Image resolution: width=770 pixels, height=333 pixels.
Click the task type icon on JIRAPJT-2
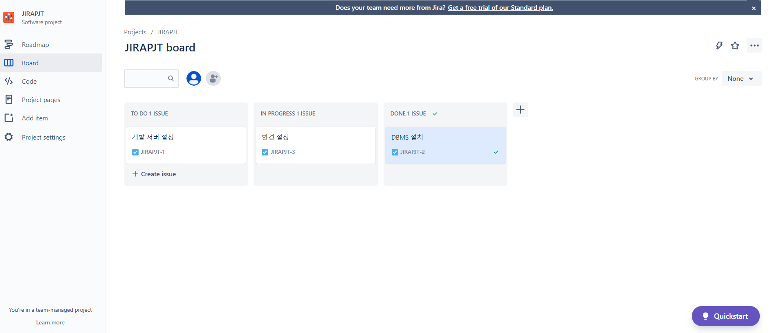(x=395, y=152)
